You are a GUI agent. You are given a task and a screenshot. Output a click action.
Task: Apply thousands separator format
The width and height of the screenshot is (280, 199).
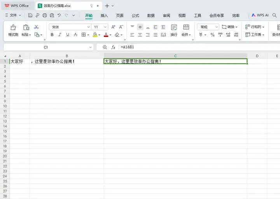220,35
